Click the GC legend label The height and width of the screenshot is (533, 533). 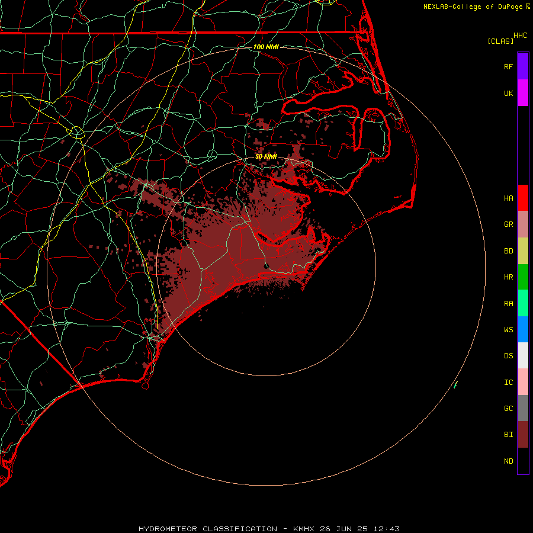pos(508,409)
